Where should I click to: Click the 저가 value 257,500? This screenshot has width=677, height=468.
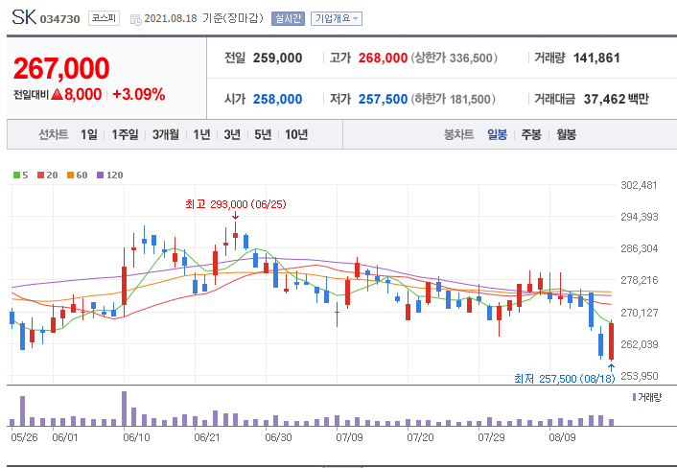[383, 100]
